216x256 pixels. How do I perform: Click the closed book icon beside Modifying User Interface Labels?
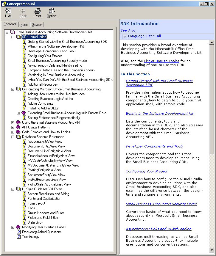point(18,227)
